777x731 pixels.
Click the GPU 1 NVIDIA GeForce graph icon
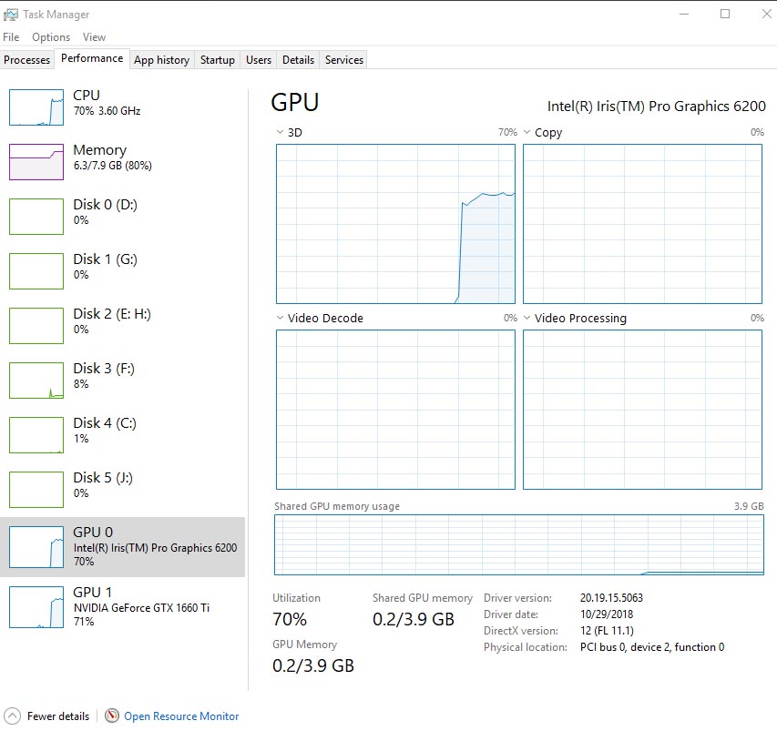pyautogui.click(x=36, y=607)
